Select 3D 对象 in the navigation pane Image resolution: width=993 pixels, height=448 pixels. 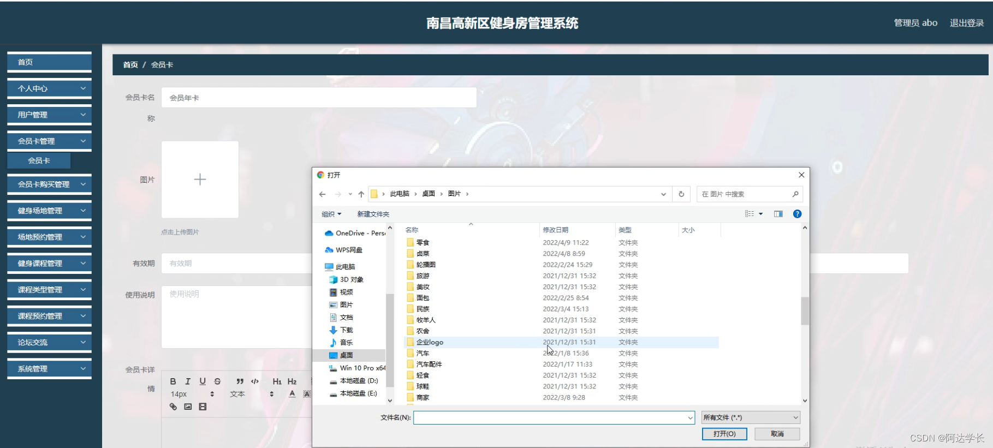pyautogui.click(x=346, y=279)
